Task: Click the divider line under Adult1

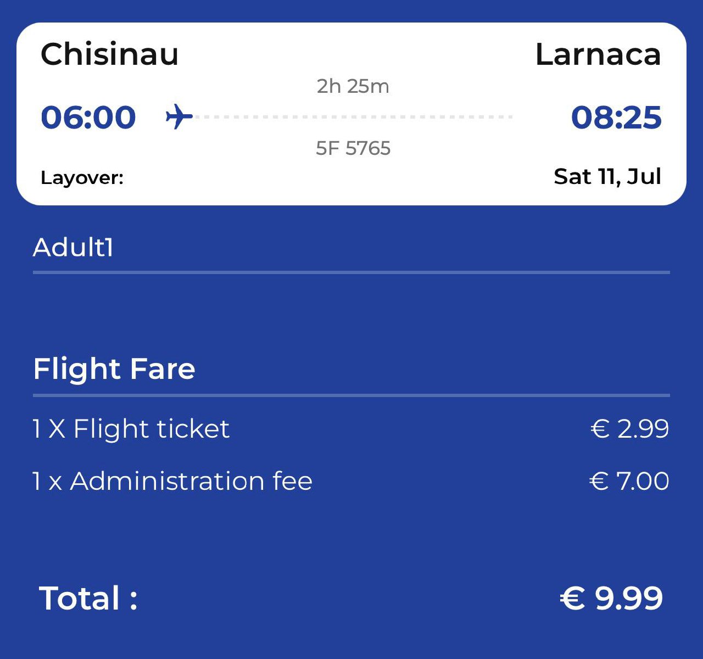Action: pyautogui.click(x=351, y=272)
